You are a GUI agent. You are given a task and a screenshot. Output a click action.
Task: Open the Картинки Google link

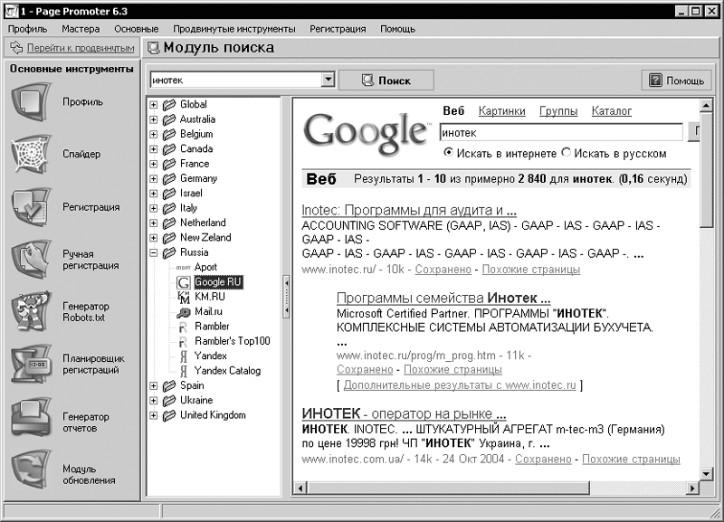pyautogui.click(x=502, y=111)
